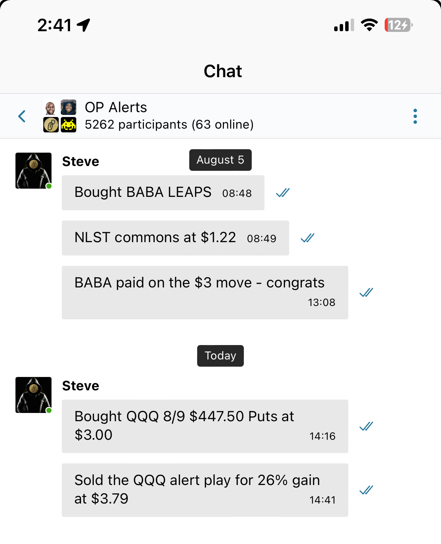Tap the OP Alerts group avatars
Viewport: 441px width, 544px height.
(60, 116)
